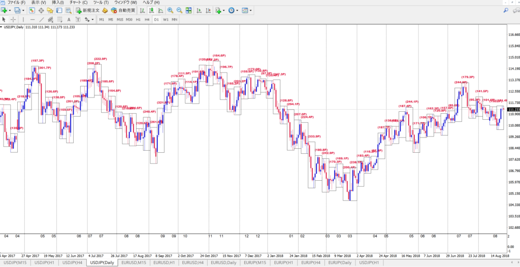Switch to M1 timeframe
This screenshot has height=267, width=520.
click(x=102, y=20)
